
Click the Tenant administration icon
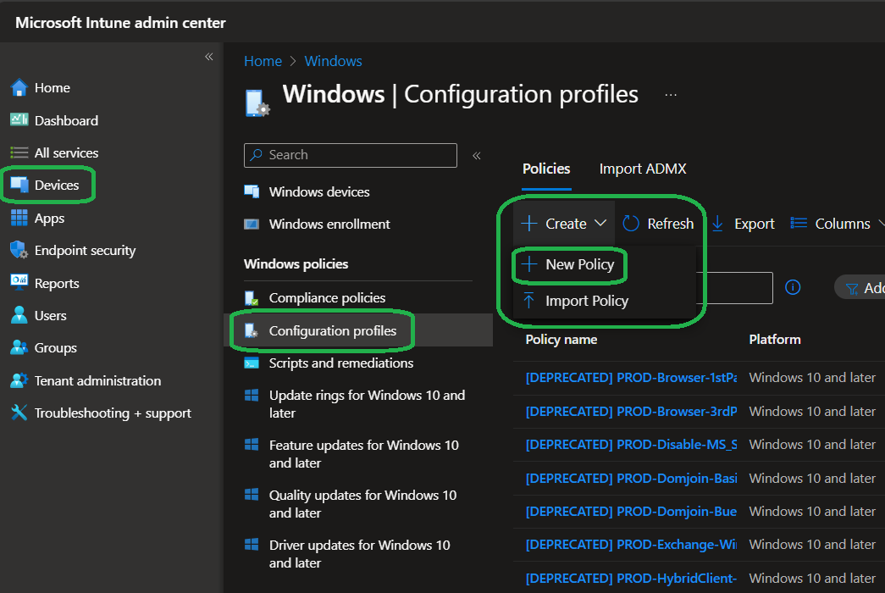(x=19, y=381)
